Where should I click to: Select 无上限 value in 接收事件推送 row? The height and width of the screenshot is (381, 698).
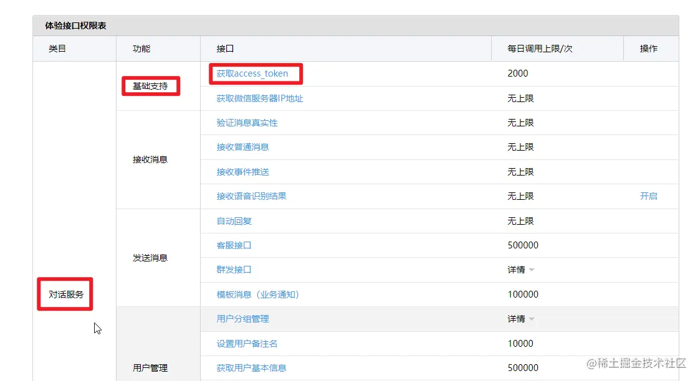point(520,172)
